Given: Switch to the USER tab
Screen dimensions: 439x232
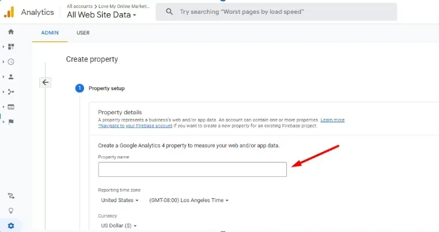Looking at the screenshot, I should point(83,33).
